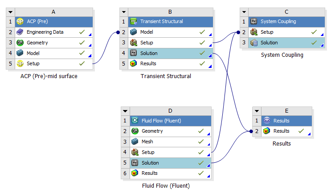The width and height of the screenshot is (335, 193).
Task: Click the eye icon in Results system E
Action: [267, 120]
